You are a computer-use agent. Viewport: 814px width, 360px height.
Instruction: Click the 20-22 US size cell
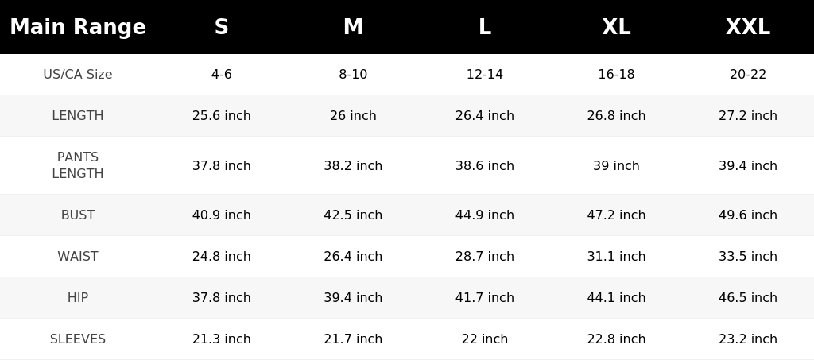point(748,74)
